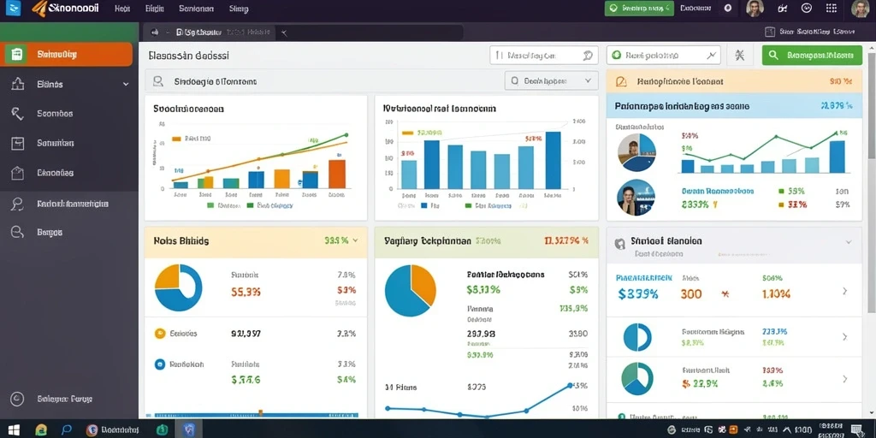The width and height of the screenshot is (876, 438).
Task: Open the $339% row's right arrow
Action: (x=844, y=291)
